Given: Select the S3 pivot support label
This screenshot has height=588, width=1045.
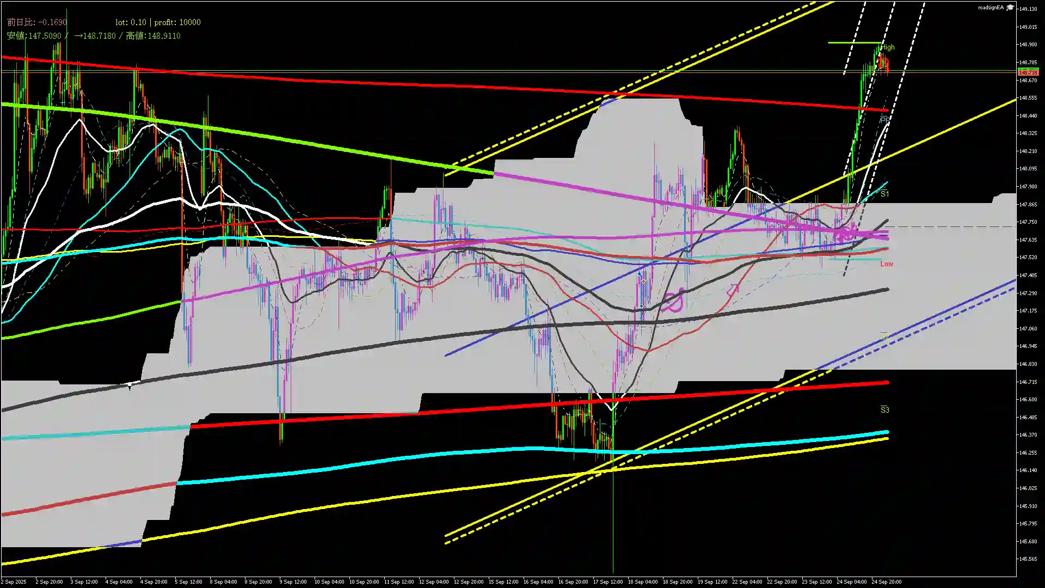Looking at the screenshot, I should click(884, 409).
